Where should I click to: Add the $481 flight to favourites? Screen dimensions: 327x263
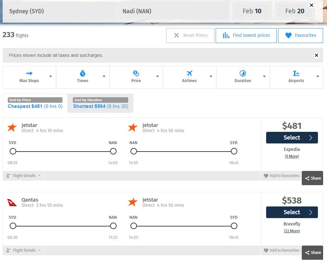pos(281,176)
